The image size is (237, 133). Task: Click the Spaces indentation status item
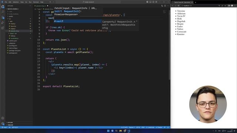pos(132,127)
